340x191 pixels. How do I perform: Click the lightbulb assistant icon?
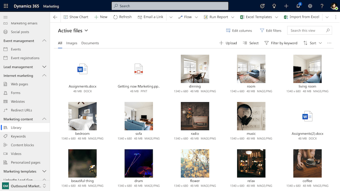pos(274,6)
